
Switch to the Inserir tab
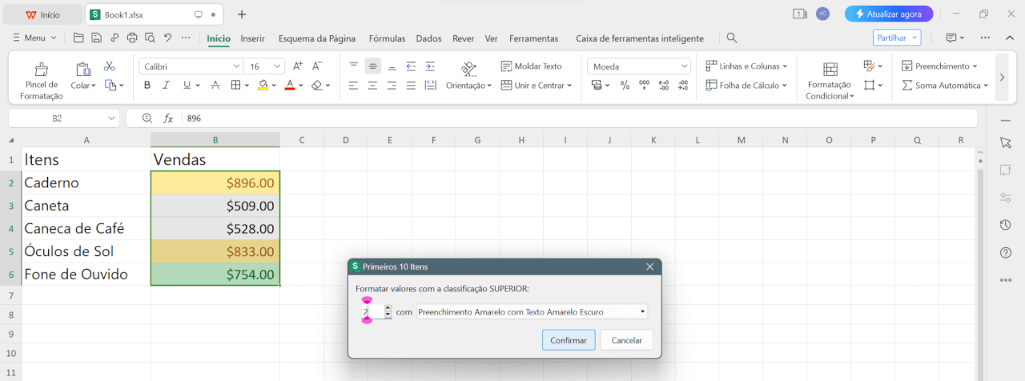(x=253, y=38)
